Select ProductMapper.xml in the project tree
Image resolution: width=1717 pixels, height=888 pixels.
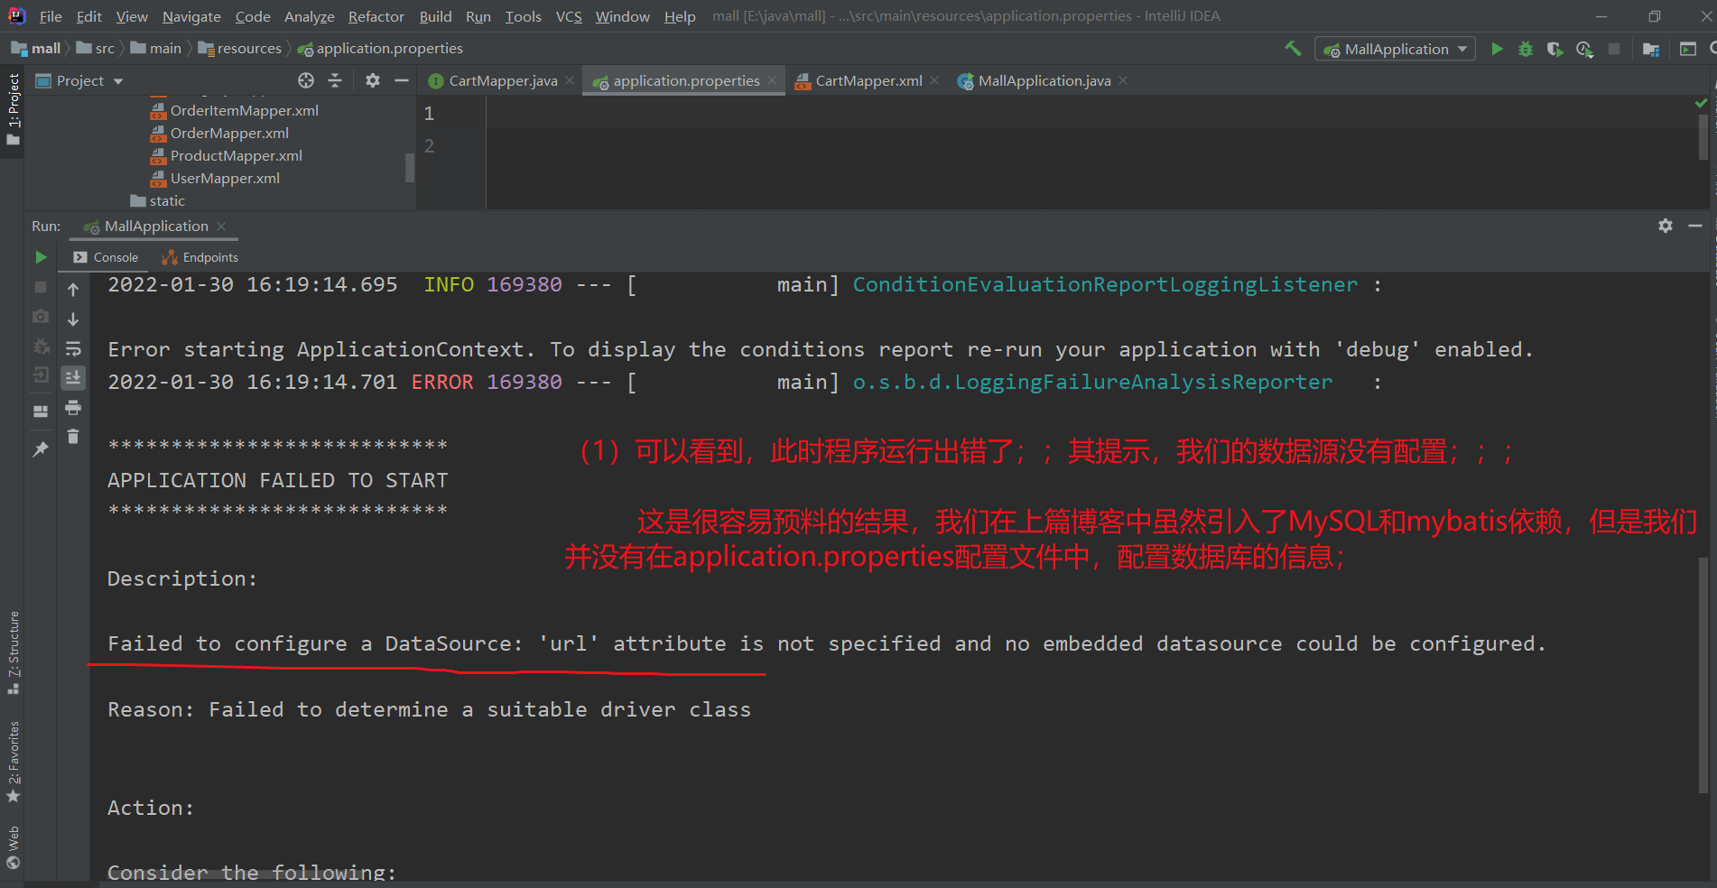point(227,155)
